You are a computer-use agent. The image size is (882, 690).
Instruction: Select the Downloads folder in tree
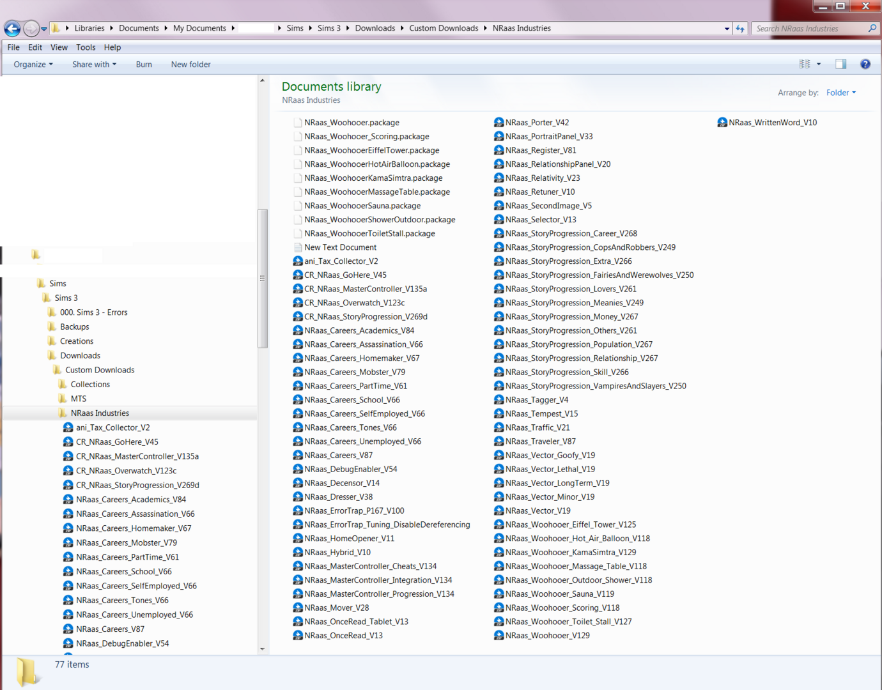(80, 355)
